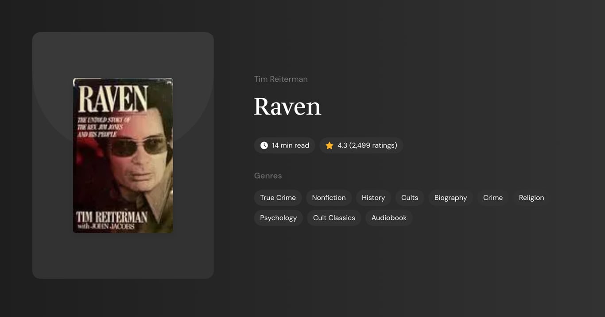Click the 4.3 rating pill

(361, 145)
